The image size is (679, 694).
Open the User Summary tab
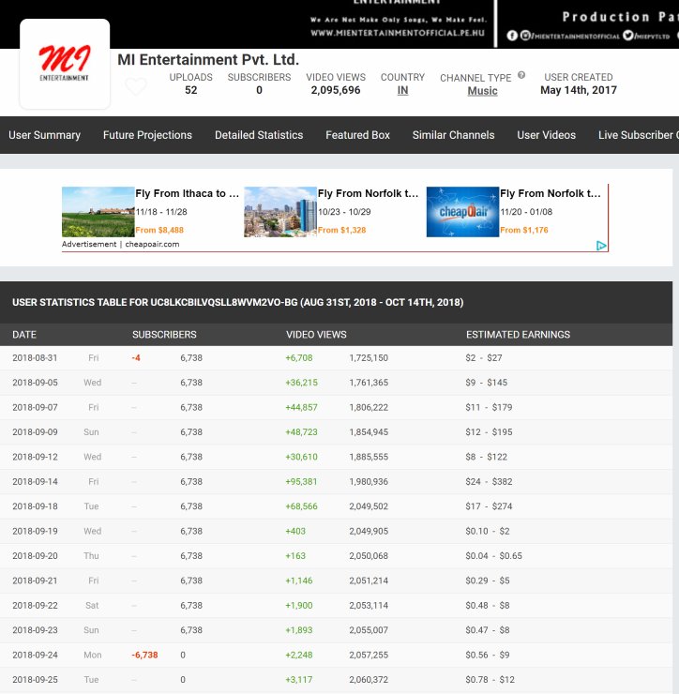tap(45, 135)
